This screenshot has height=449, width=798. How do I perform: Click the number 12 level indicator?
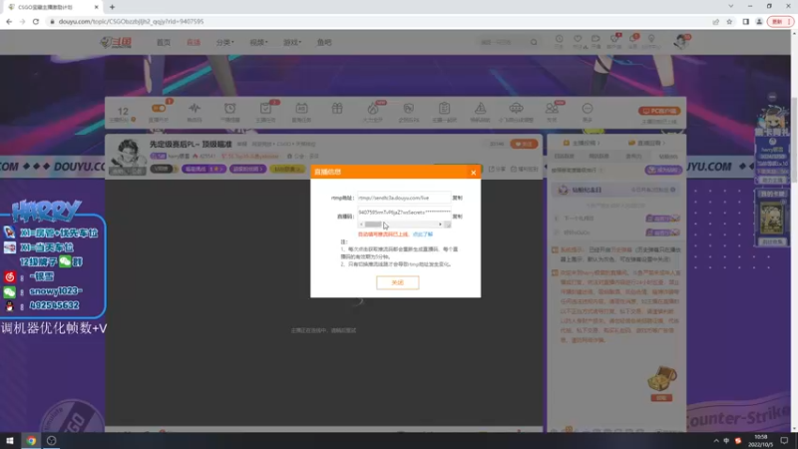[x=123, y=112]
